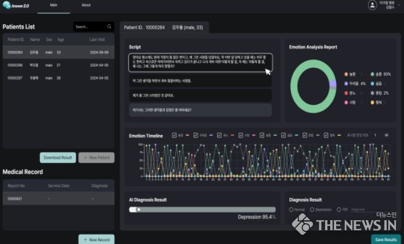404x244 pixels.
Task: Click the magnifier icon in patient search
Action: pos(109,27)
